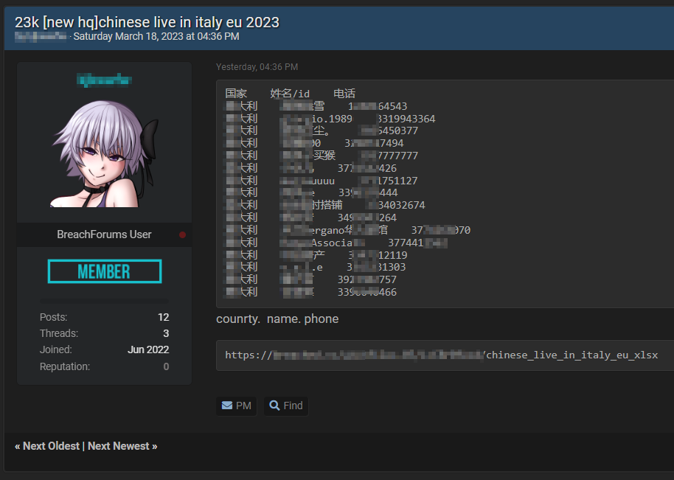Click the teal MEMBER rank badge
Screen dimensions: 674x480
(104, 271)
